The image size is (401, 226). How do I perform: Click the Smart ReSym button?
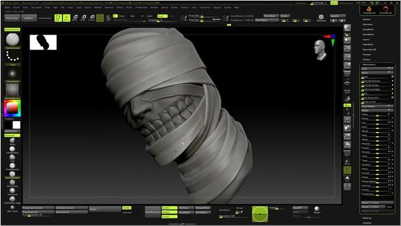coord(377,106)
